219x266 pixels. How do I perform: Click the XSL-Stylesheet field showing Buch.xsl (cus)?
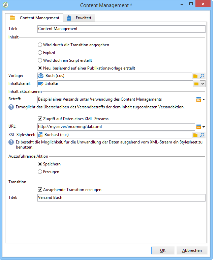click(115, 135)
